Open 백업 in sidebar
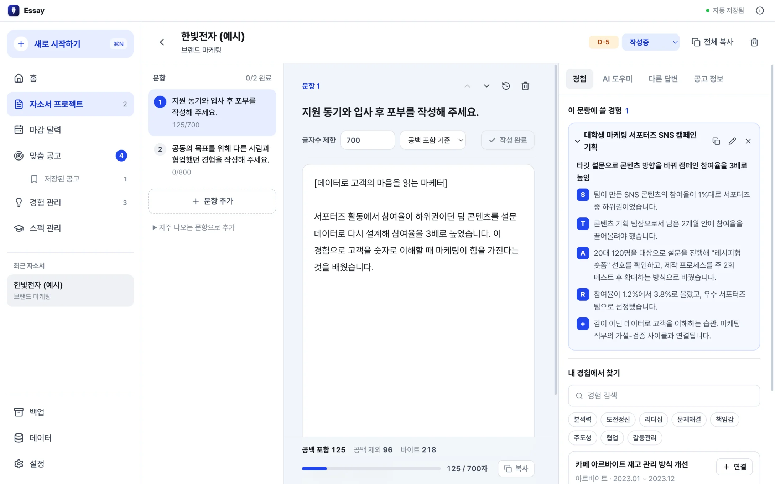Image resolution: width=775 pixels, height=484 pixels. tap(70, 412)
